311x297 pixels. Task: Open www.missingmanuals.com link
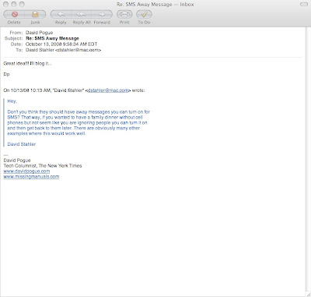(31, 177)
